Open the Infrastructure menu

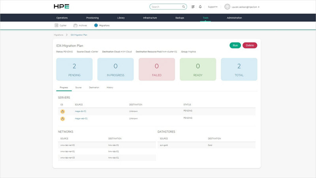pos(150,18)
